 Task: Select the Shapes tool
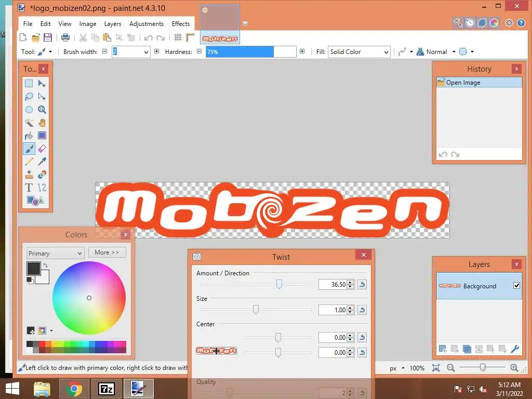click(35, 201)
